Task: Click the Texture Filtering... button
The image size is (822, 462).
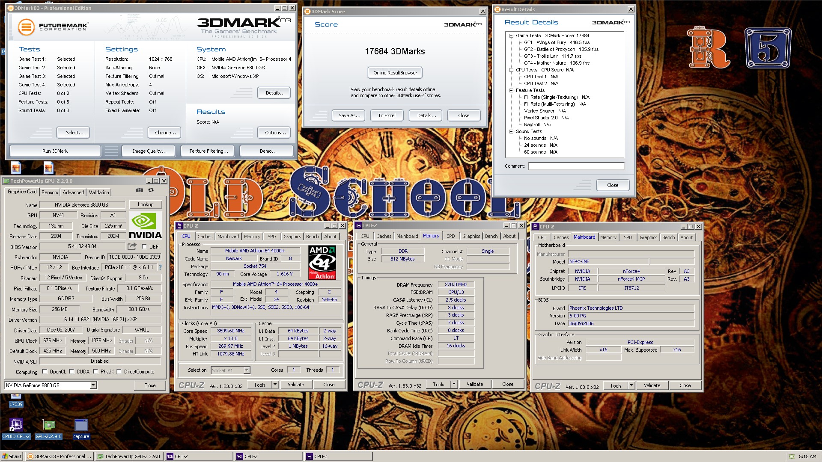Action: pyautogui.click(x=208, y=151)
